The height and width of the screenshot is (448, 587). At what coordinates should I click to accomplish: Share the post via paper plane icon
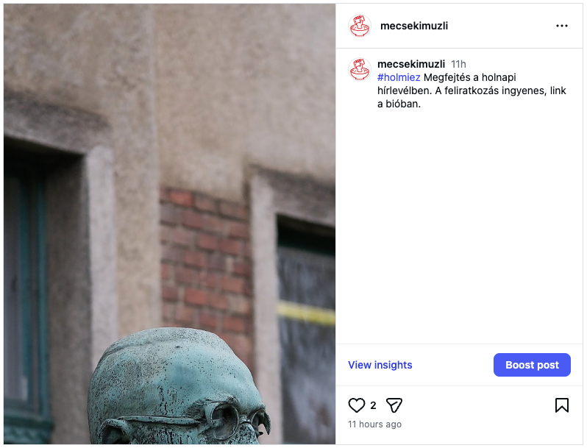click(394, 405)
